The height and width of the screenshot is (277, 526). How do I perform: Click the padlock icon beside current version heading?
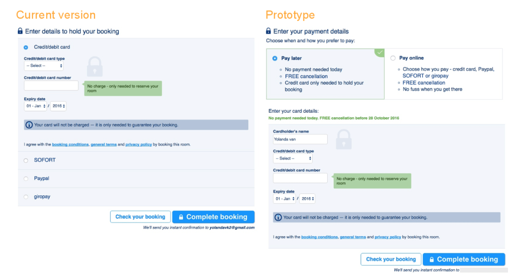pos(20,31)
